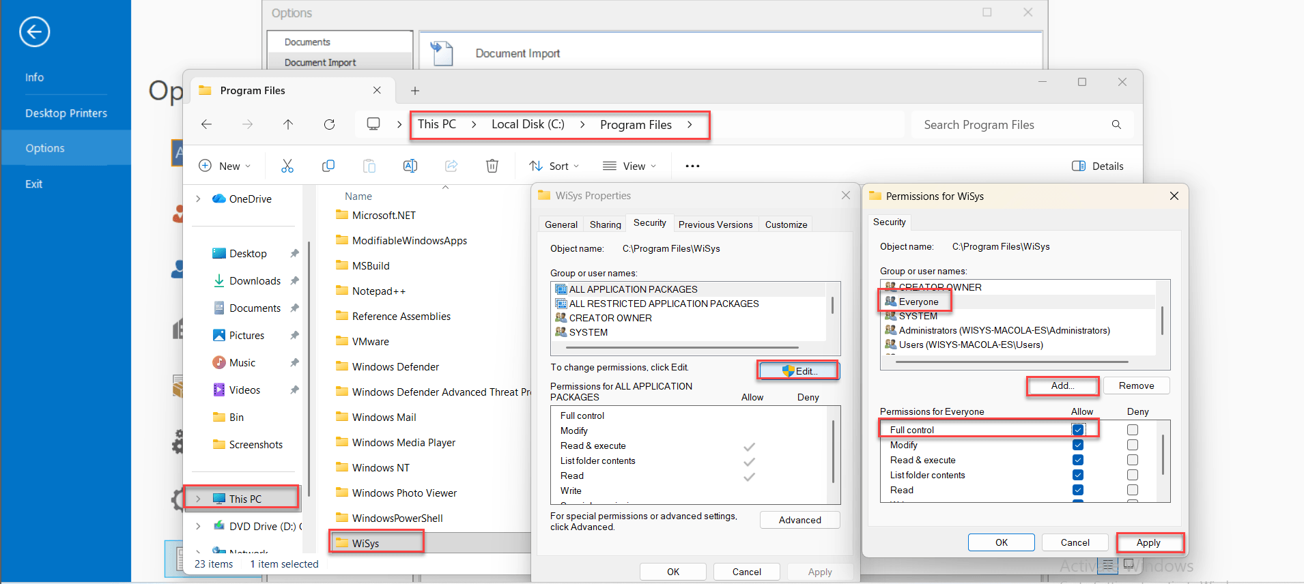Click the back arrow circle in blue sidebar

point(34,31)
